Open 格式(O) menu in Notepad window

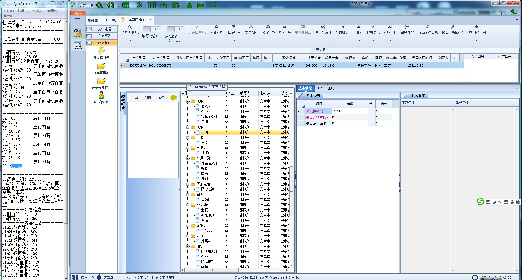point(38,11)
